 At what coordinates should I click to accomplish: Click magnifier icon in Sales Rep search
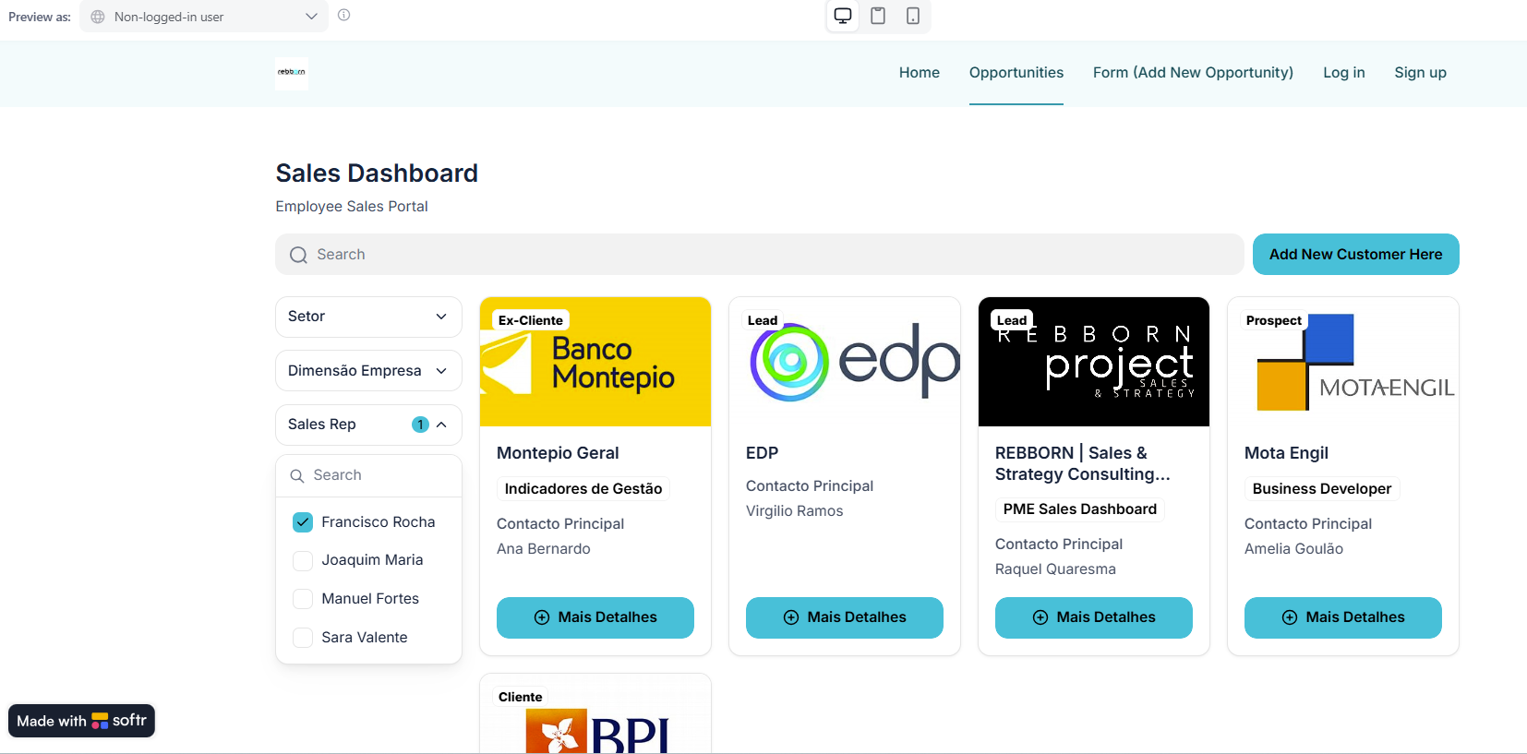pos(297,475)
